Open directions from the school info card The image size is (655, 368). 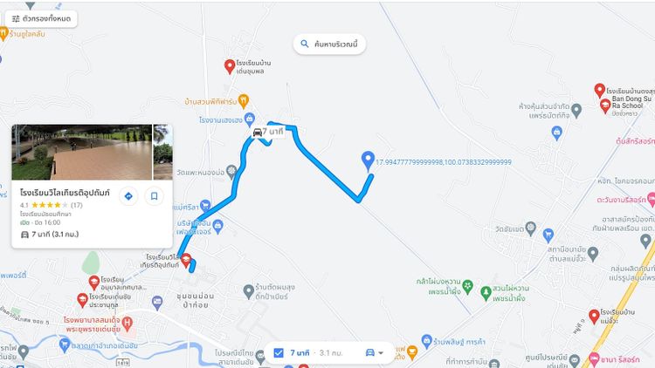[128, 195]
